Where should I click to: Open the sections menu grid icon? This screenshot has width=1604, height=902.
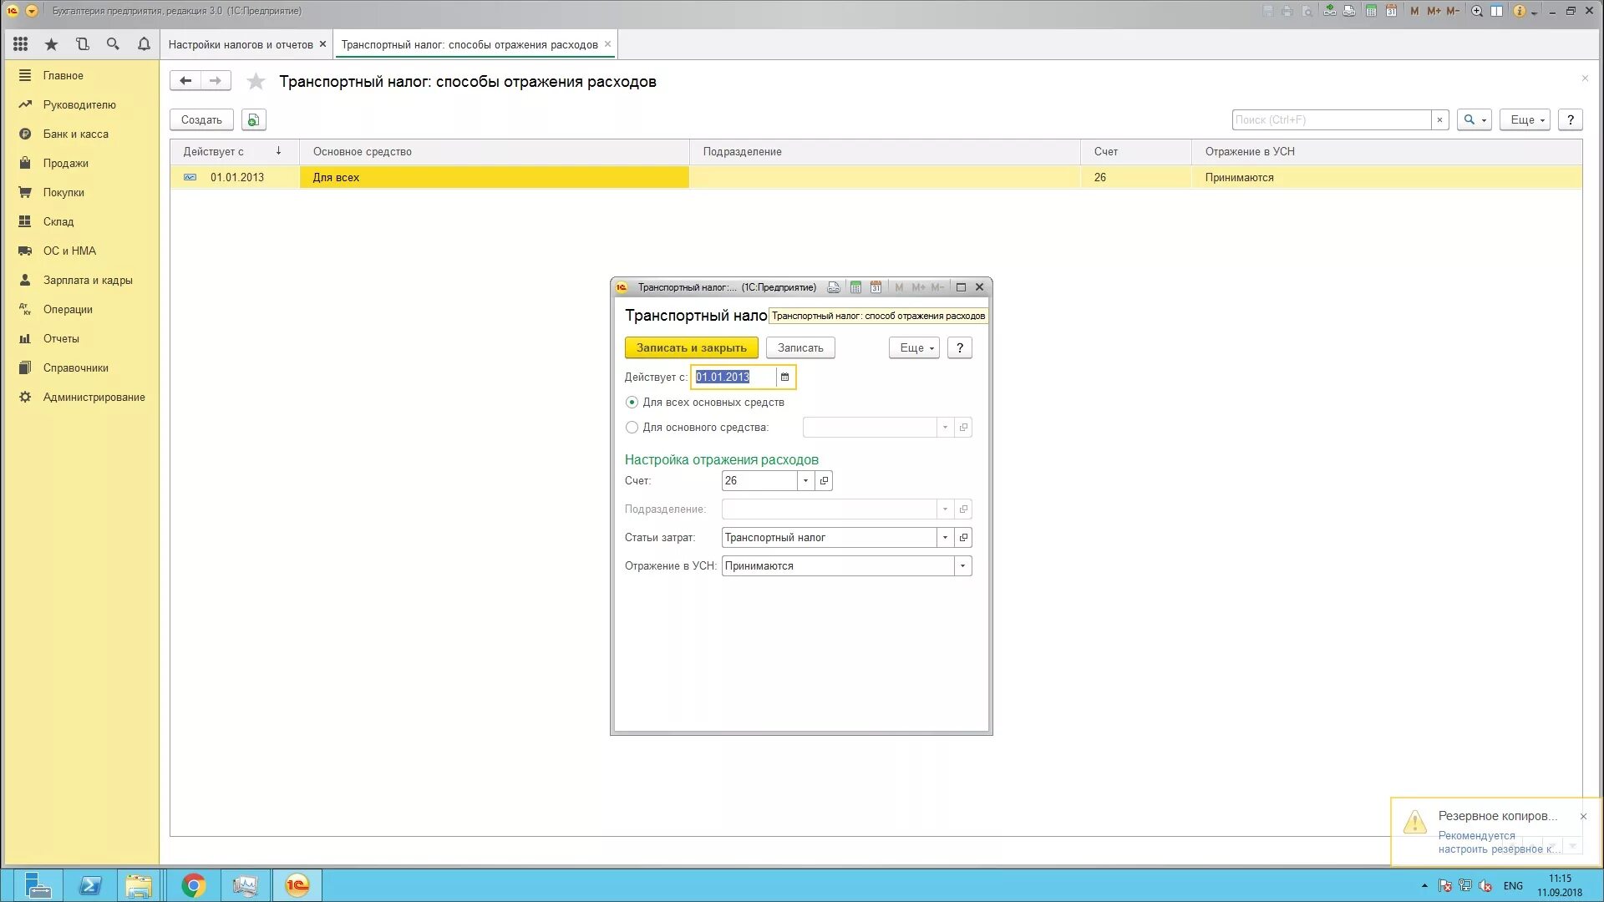coord(21,44)
